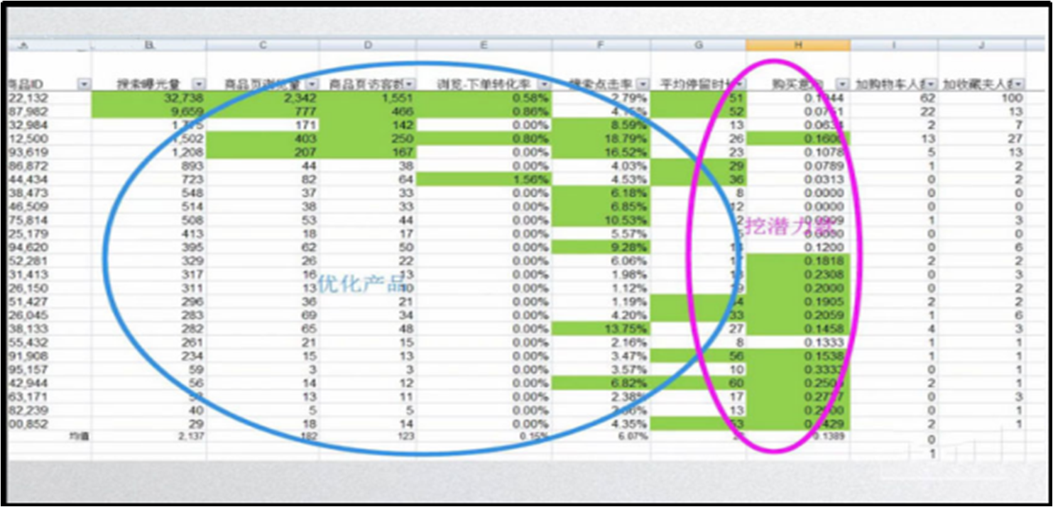Expand the 搜索点击率 filter arrow
Viewport: 1053px width, 507px height.
coord(643,84)
